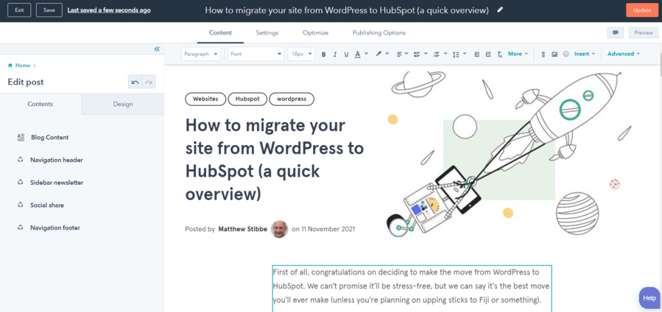Open bulleted list options dropdown arrow
Screen dimensions: 662x312
[426, 54]
